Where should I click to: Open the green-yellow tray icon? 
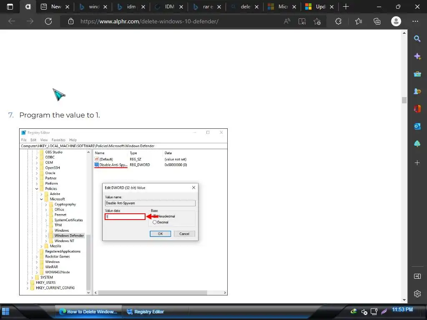pyautogui.click(x=354, y=311)
